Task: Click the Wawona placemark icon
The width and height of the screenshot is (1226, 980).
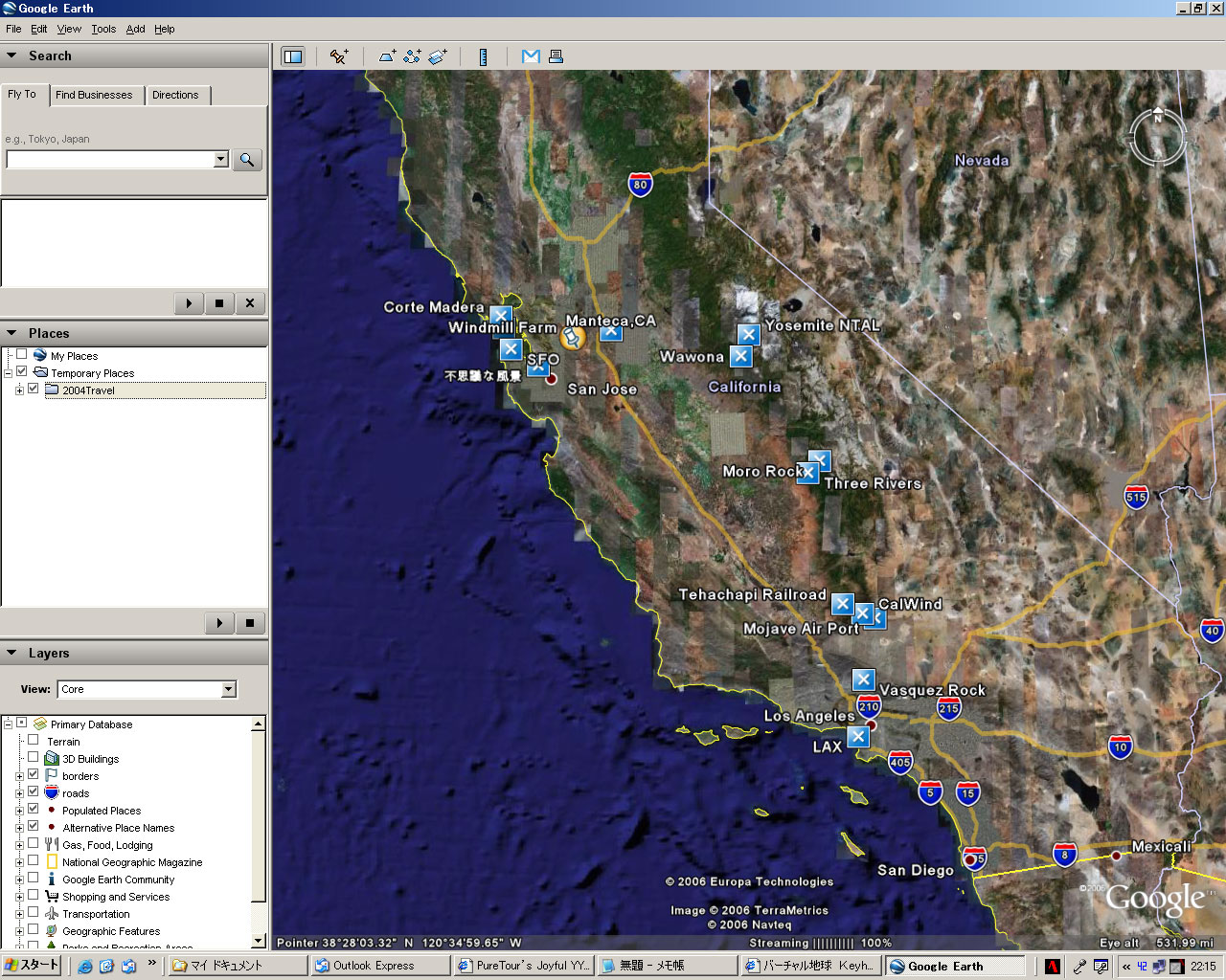Action: (x=740, y=356)
